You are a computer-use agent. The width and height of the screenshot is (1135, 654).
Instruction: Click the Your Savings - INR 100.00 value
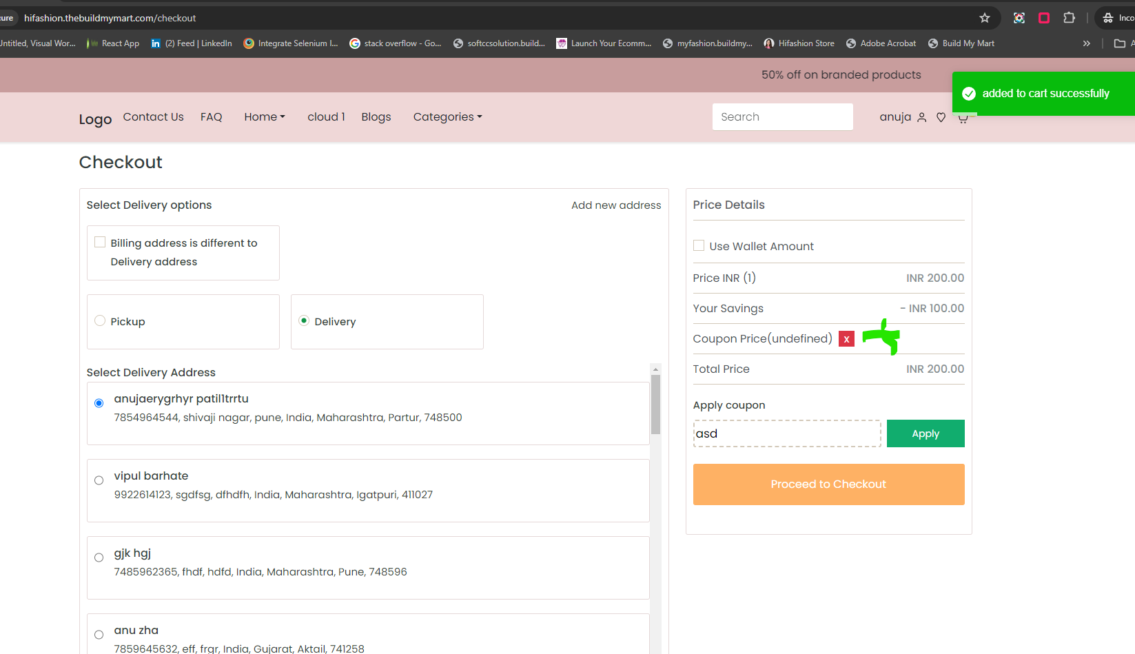tap(932, 309)
